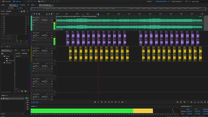This screenshot has width=208, height=117.
Task: Toggle loop playback
Action: point(122,102)
